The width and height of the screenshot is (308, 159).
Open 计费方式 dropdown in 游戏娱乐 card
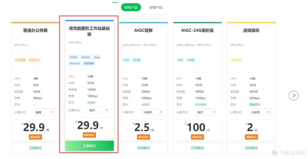pos(260,112)
